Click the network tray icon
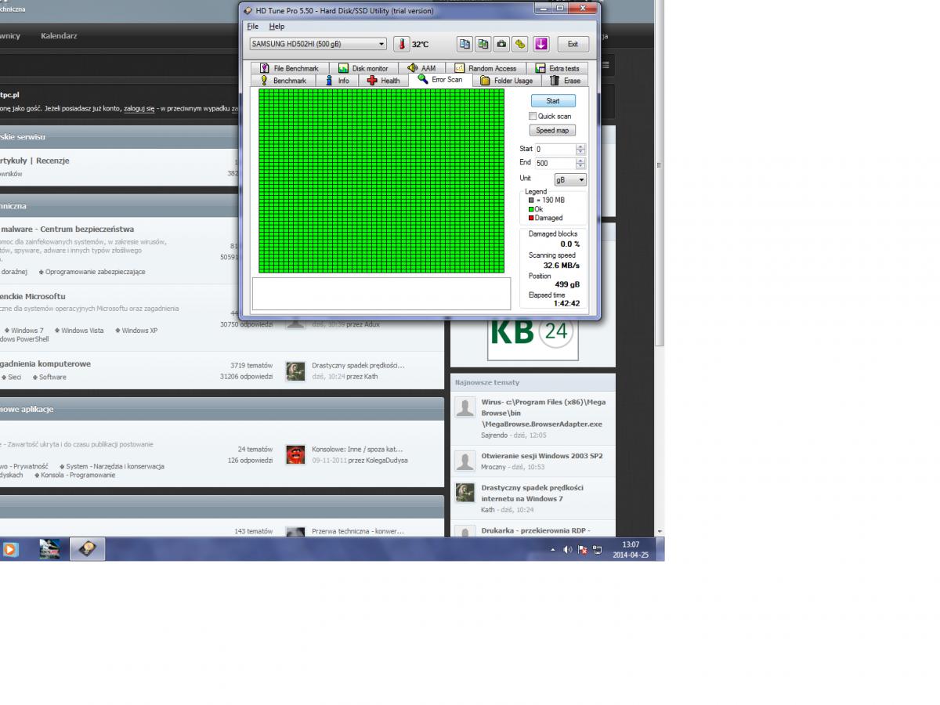 597,550
